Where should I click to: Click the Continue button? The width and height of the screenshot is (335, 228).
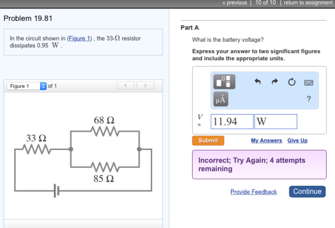(x=307, y=192)
